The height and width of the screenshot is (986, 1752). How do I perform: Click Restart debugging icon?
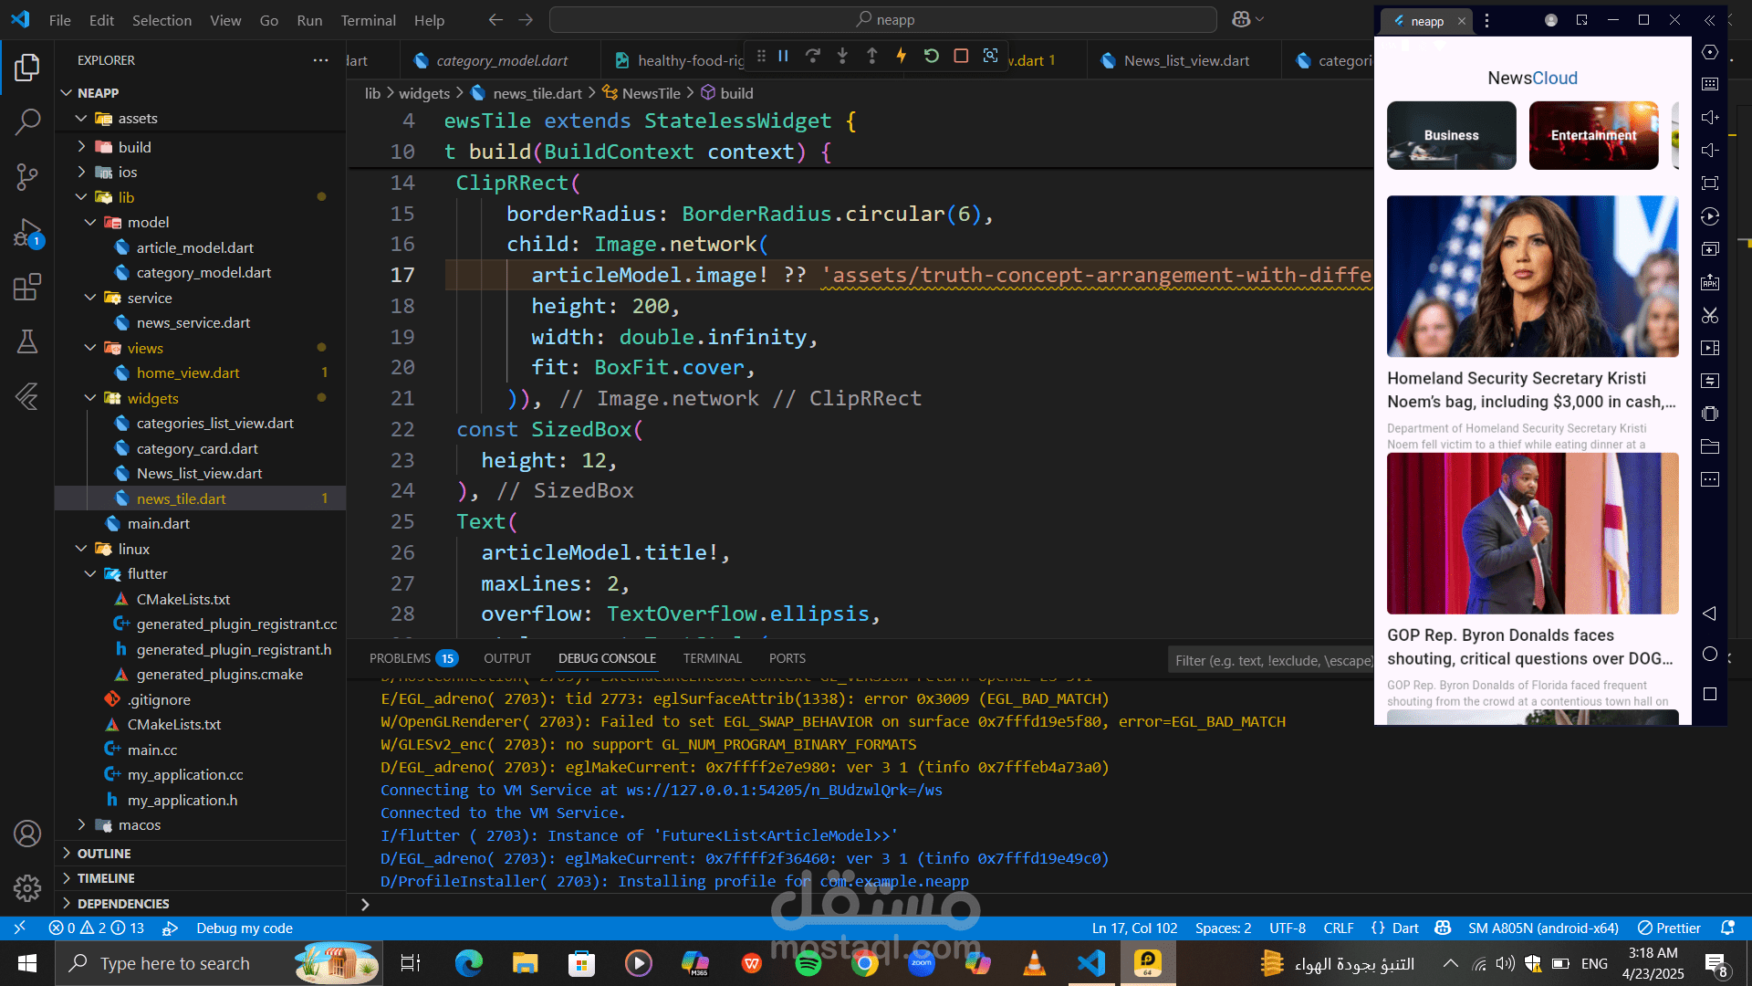pos(931,56)
